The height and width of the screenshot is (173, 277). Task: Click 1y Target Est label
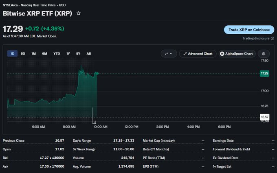222,166
